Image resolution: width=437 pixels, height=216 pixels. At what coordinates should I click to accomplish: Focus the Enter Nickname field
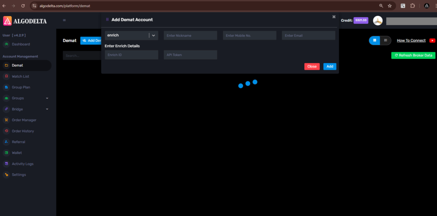pos(190,35)
